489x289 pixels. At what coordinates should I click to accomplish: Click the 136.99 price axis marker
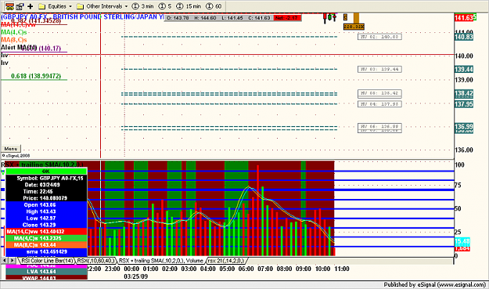coord(464,126)
